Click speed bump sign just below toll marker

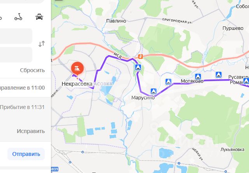coord(138,67)
